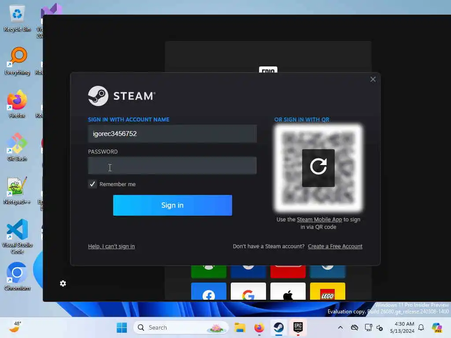
Task: Open weather widget showing 48°
Action: coord(15,327)
